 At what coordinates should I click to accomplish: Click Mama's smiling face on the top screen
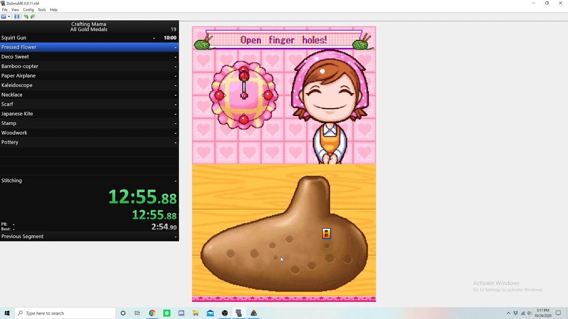331,93
